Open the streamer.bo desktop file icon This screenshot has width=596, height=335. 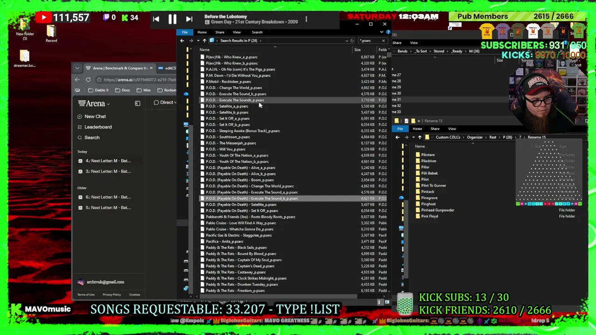(25, 59)
